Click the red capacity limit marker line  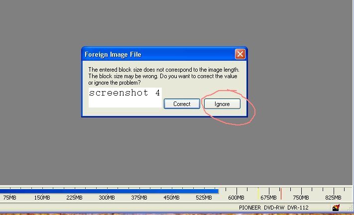coord(281,194)
